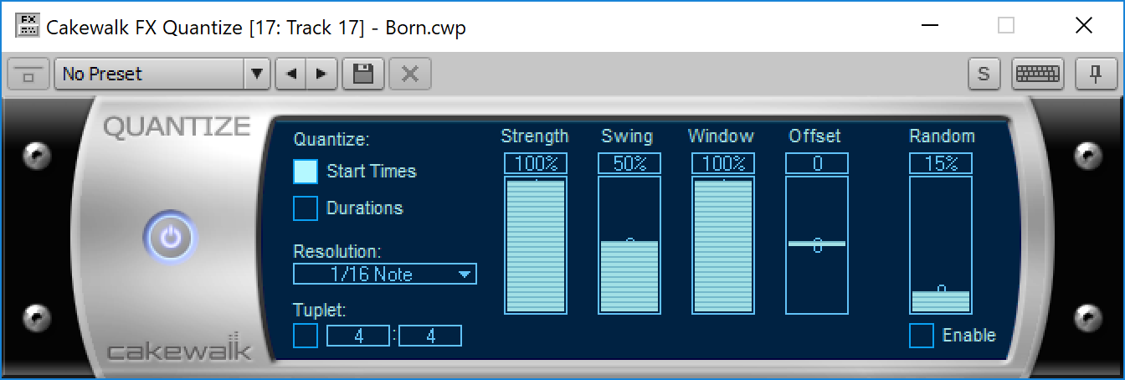Click the first Tuplet value field

tap(357, 336)
